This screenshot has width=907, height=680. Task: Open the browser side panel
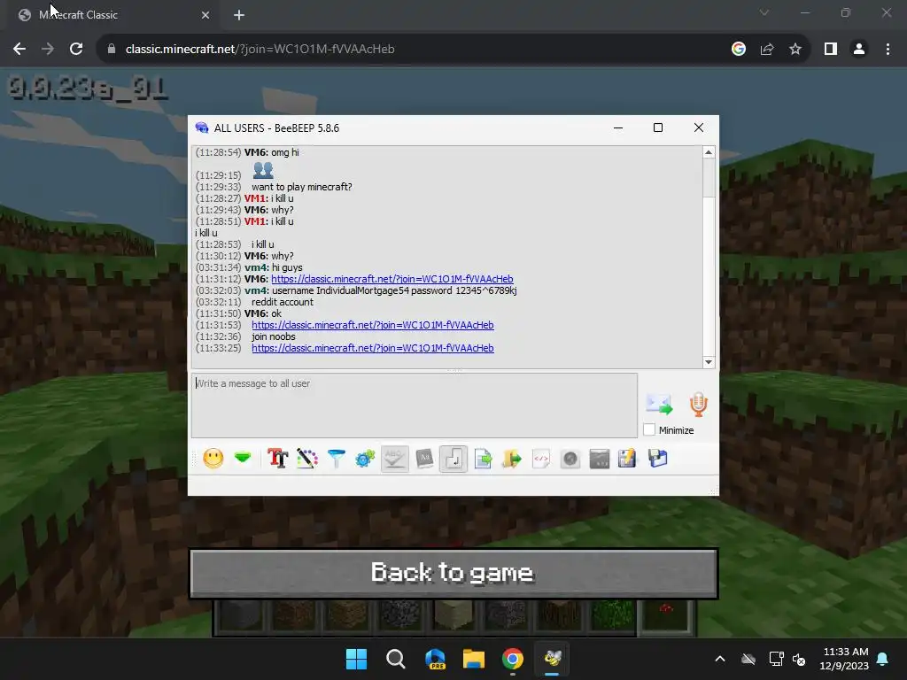click(831, 50)
